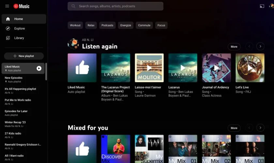Open Put Me to Work radio
274x163 pixels.
[23, 102]
